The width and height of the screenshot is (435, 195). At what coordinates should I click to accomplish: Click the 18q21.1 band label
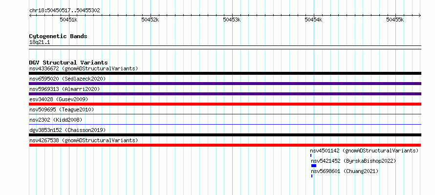(x=40, y=43)
